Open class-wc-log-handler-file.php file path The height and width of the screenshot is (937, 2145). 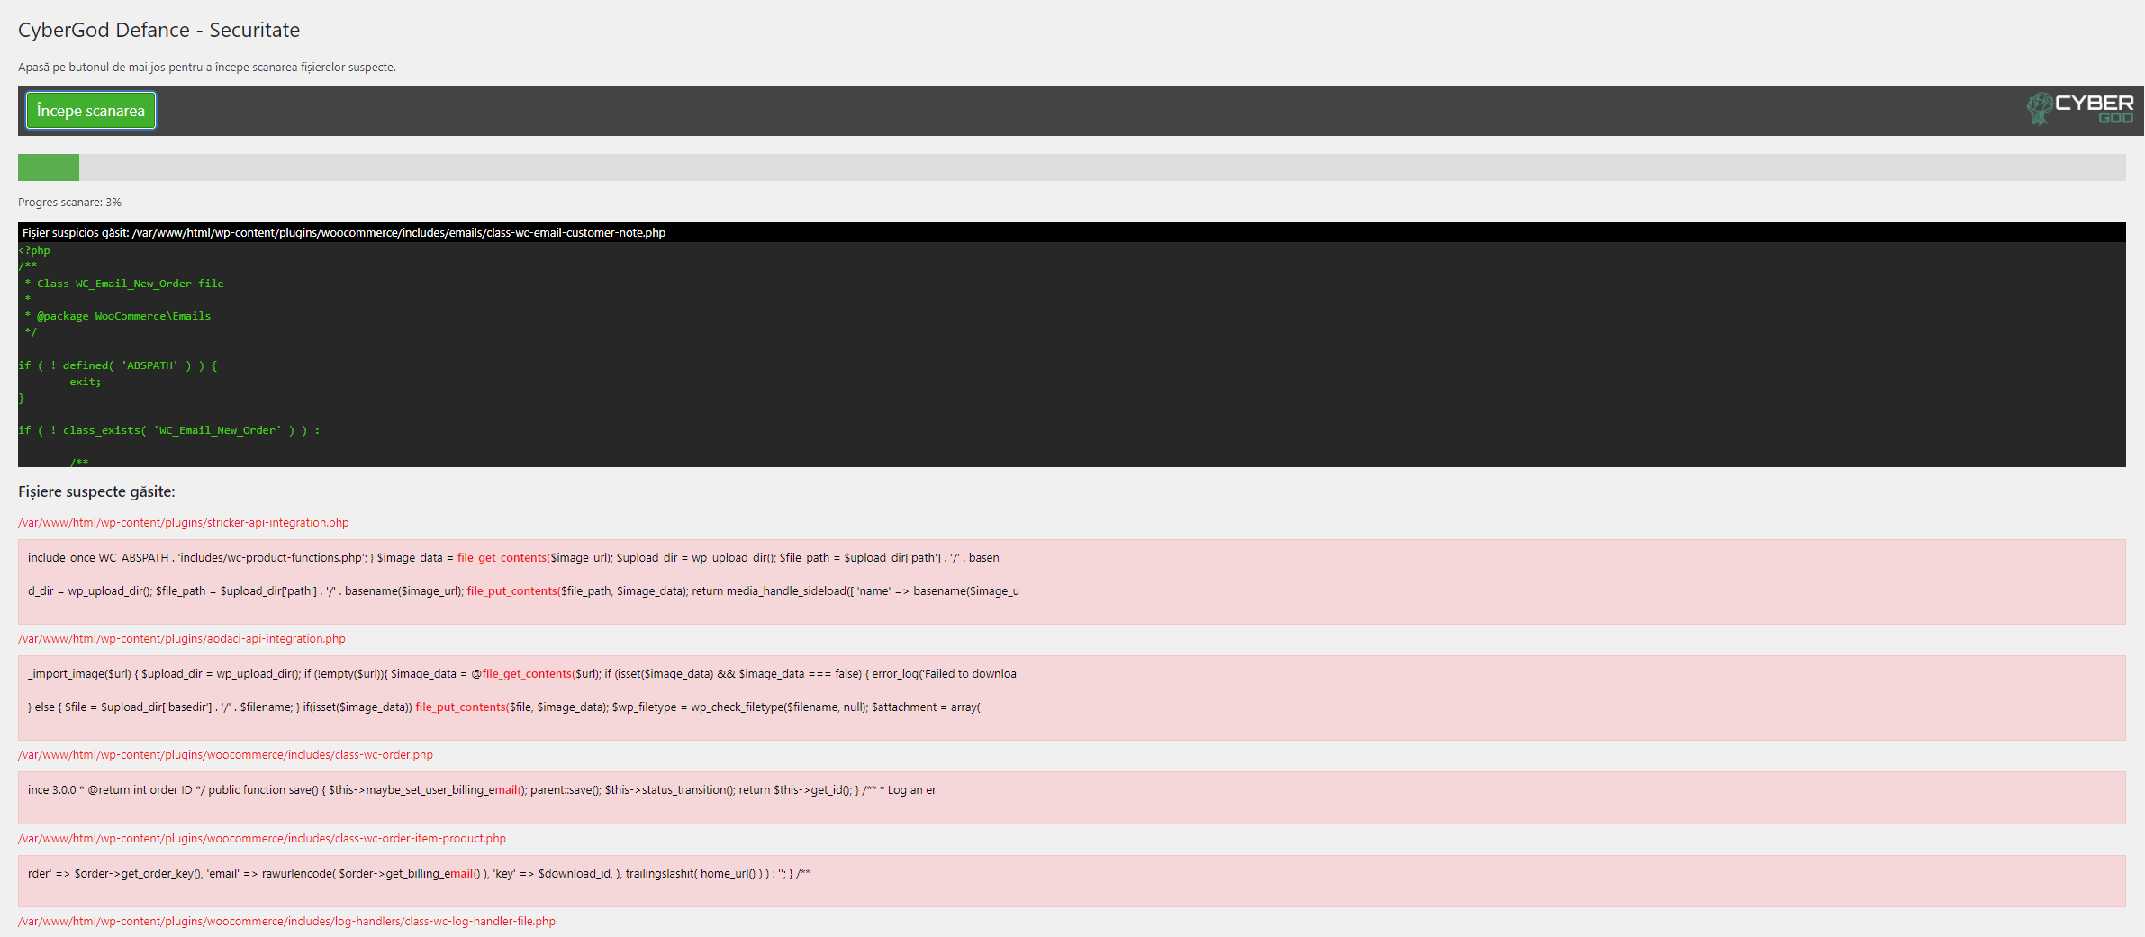286,922
